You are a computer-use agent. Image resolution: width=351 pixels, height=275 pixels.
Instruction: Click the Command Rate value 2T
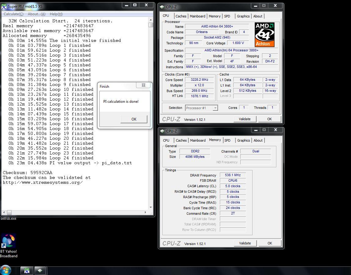tap(233, 214)
